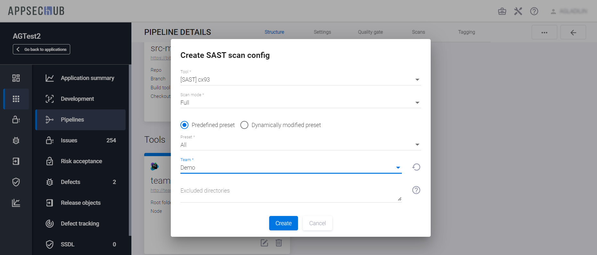Viewport: 597px width, 255px height.
Task: Click the shield icon in the left rail
Action: pos(16,182)
